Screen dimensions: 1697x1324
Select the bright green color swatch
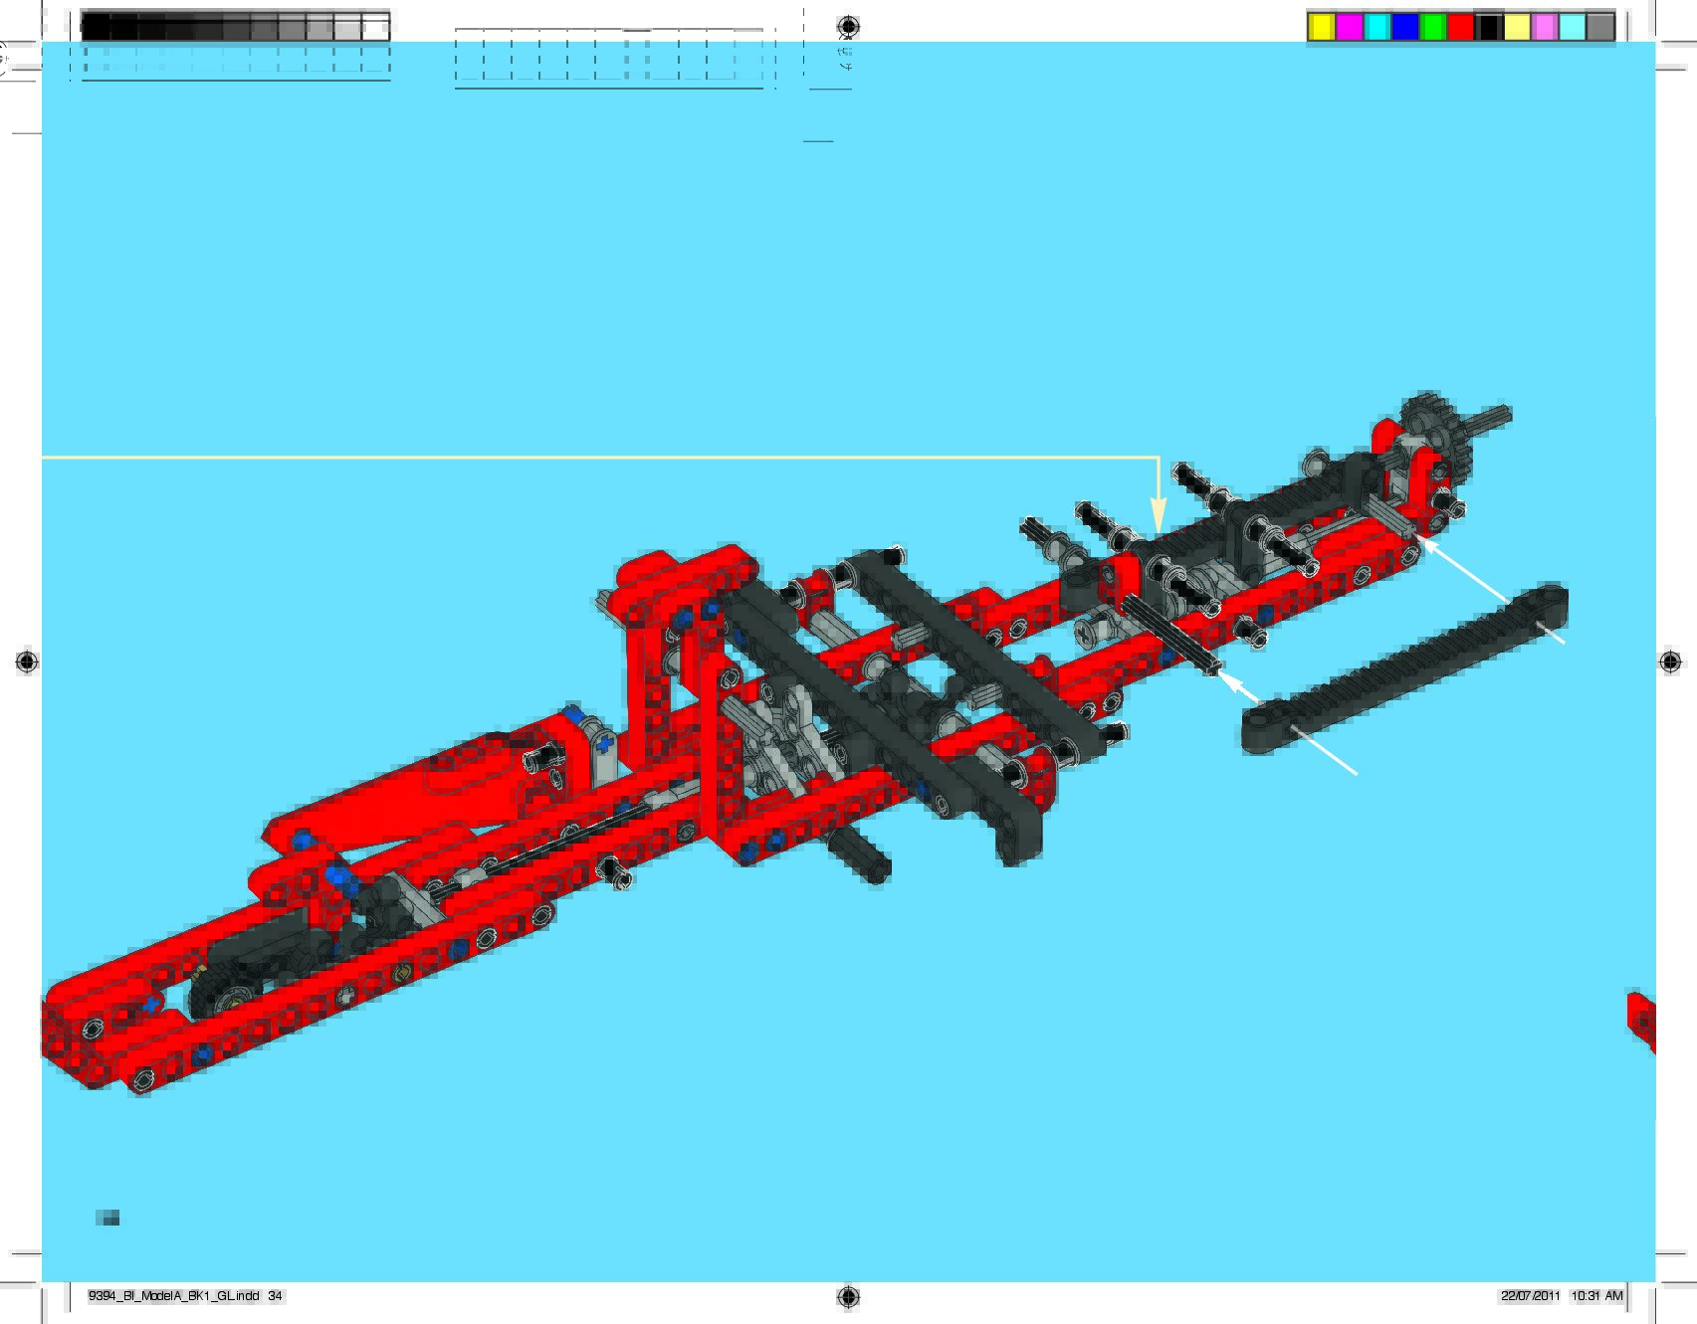click(x=1432, y=27)
